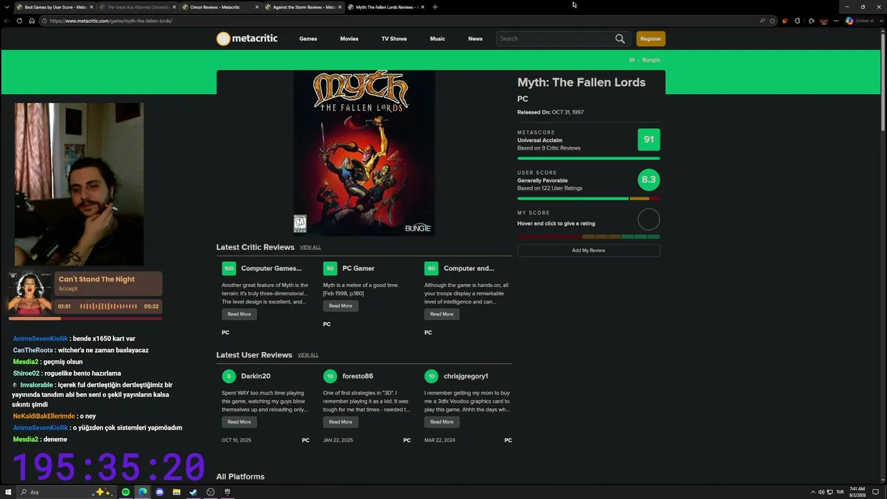Image resolution: width=887 pixels, height=499 pixels.
Task: Open the foresto86 reviewer profile
Action: pos(358,376)
